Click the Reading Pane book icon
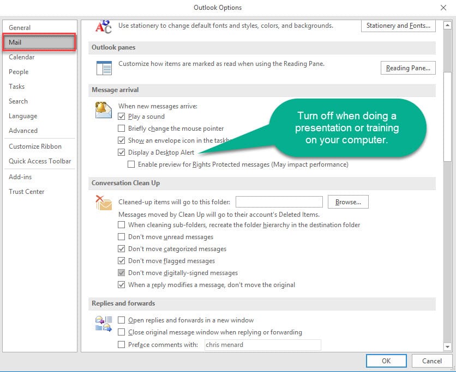456x372 pixels. [x=104, y=68]
